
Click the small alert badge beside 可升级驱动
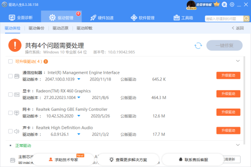tap(46, 62)
